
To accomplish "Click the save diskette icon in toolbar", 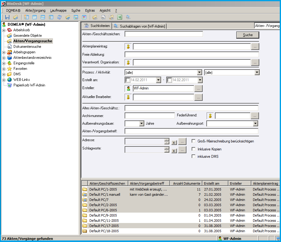I will (x=7, y=17).
